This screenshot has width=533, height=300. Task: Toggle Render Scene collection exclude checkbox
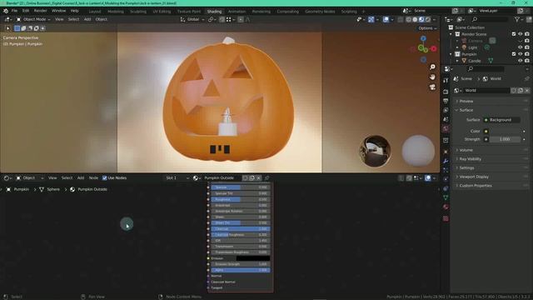pyautogui.click(x=514, y=34)
